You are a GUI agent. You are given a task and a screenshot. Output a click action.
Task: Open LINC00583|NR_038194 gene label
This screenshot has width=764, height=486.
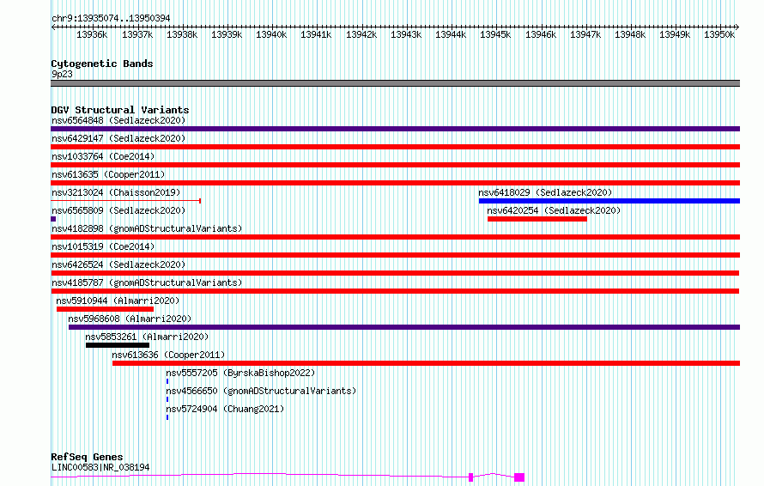click(x=100, y=467)
